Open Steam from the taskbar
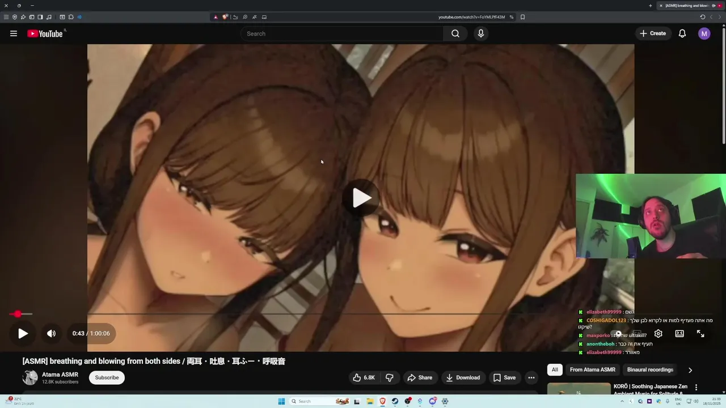 click(x=395, y=401)
